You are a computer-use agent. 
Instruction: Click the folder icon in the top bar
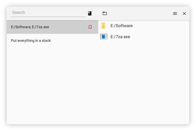[105, 13]
